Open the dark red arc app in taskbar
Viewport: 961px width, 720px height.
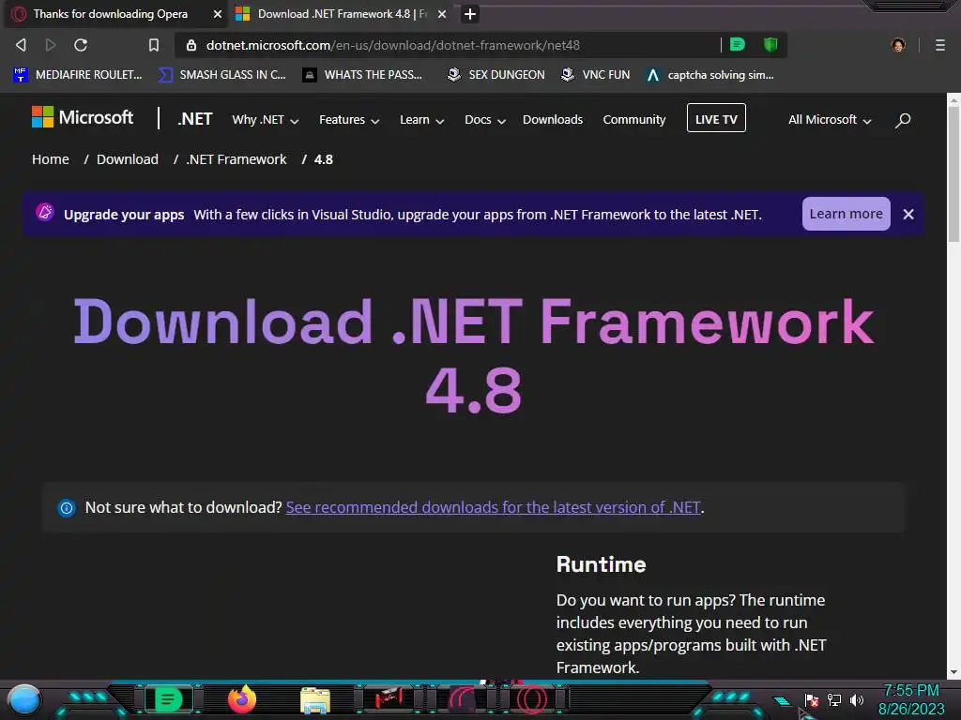pyautogui.click(x=462, y=699)
